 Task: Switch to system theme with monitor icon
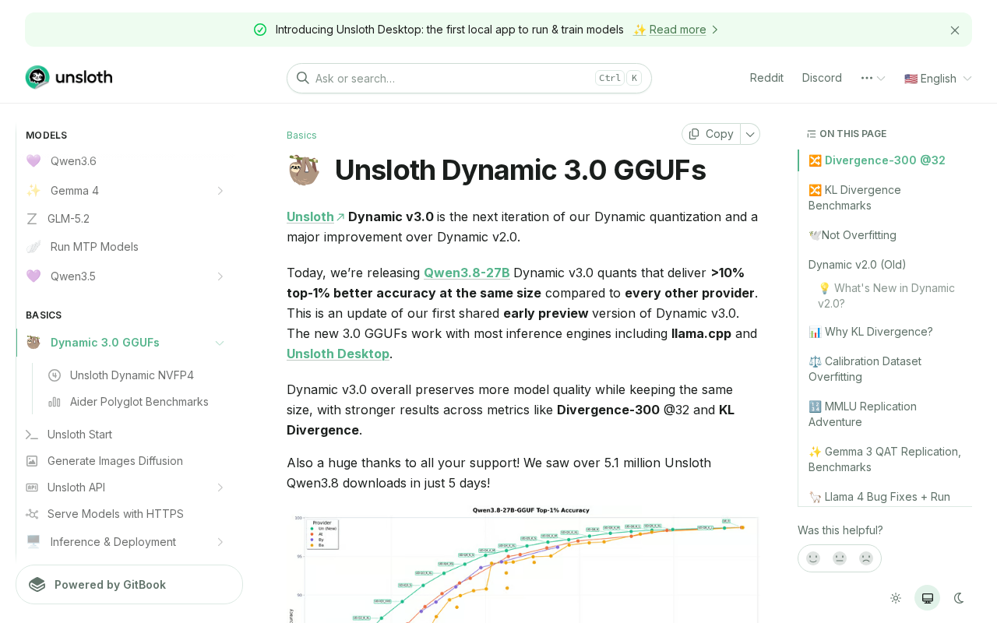pyautogui.click(x=927, y=598)
